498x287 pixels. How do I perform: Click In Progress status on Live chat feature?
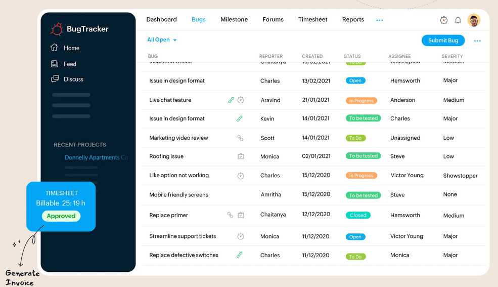pos(361,100)
